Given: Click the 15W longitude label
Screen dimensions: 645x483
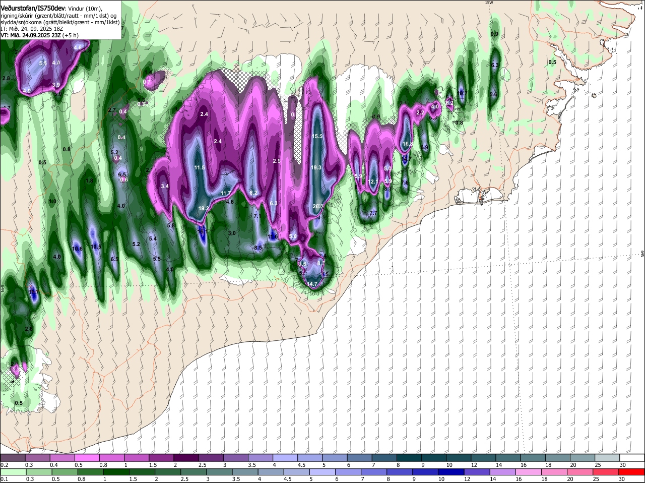Looking at the screenshot, I should point(488,3).
